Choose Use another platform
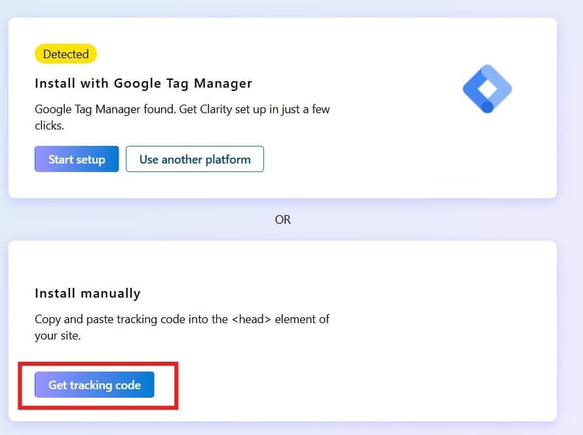The width and height of the screenshot is (583, 435). click(194, 159)
